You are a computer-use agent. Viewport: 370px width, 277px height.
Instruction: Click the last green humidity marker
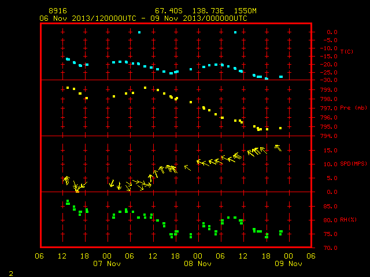[280, 233]
